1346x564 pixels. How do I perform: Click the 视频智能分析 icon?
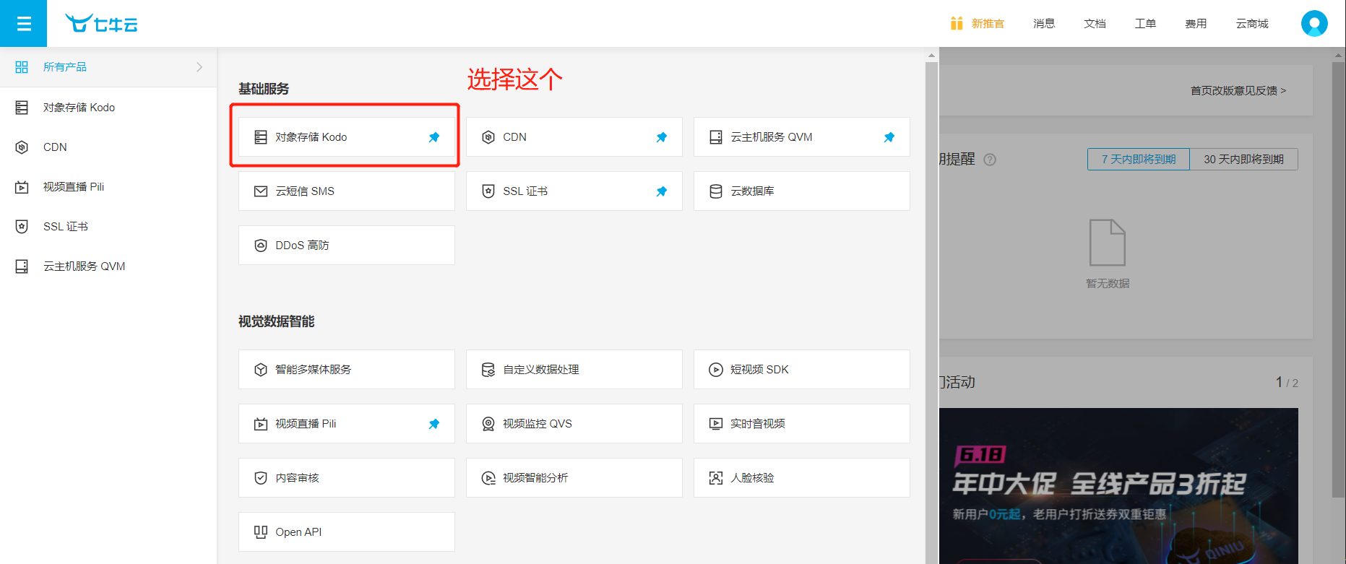pyautogui.click(x=488, y=478)
